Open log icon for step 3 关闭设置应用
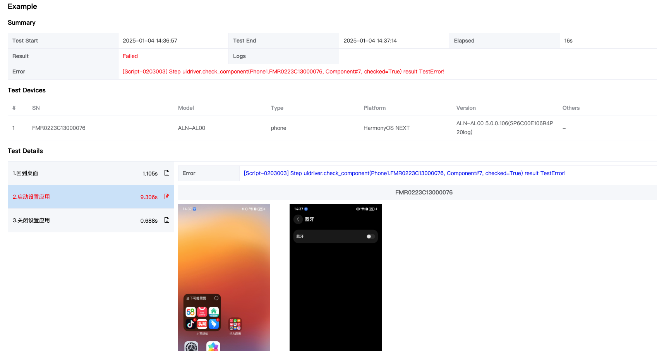The width and height of the screenshot is (657, 351). [x=167, y=220]
